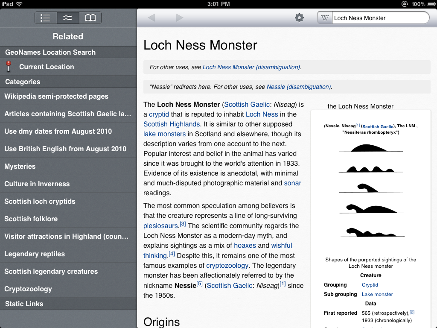
Task: Open the bookmarks book icon
Action: pyautogui.click(x=90, y=18)
